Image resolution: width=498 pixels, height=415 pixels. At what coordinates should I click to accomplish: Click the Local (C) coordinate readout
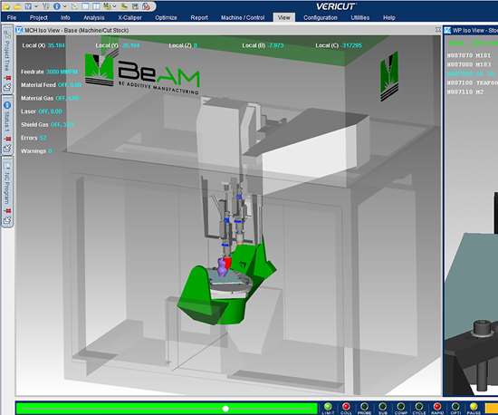click(x=339, y=45)
